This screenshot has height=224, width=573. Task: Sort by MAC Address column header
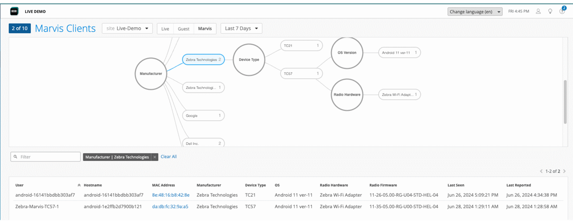click(163, 185)
